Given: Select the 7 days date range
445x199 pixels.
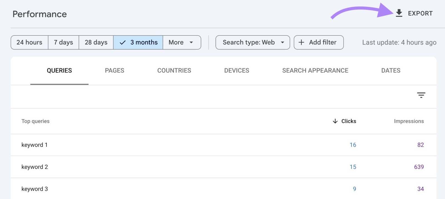Looking at the screenshot, I should (x=63, y=42).
